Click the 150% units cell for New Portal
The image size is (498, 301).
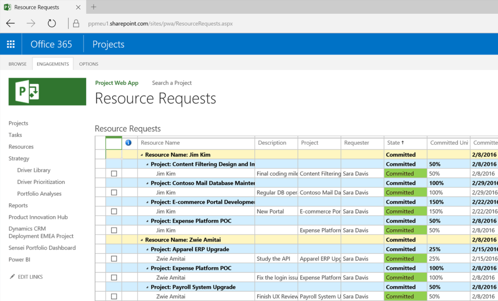449,211
